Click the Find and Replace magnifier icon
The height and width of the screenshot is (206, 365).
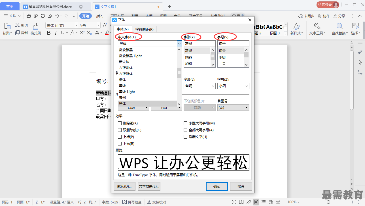click(340, 26)
